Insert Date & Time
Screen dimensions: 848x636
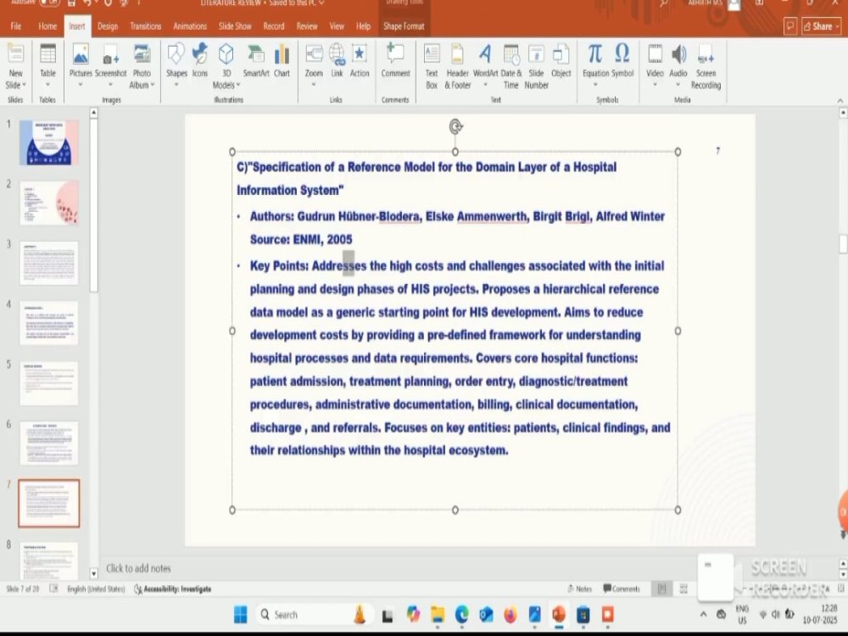point(511,66)
